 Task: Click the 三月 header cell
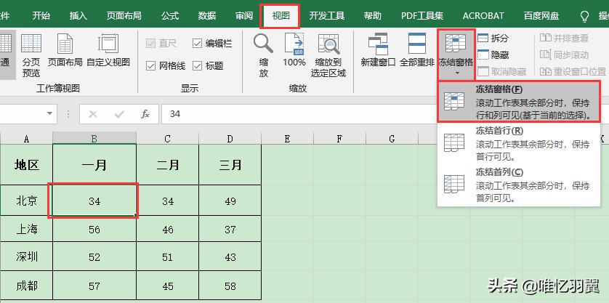point(230,165)
